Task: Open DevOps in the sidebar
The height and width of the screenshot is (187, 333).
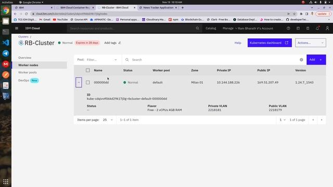Action: pos(23,81)
